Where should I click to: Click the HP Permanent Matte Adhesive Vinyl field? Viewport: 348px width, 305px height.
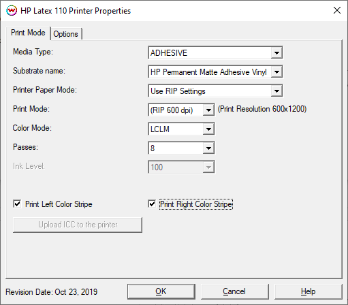(210, 72)
